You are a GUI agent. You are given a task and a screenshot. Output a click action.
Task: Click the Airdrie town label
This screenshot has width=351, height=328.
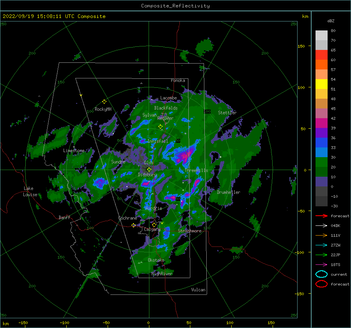click(x=154, y=208)
